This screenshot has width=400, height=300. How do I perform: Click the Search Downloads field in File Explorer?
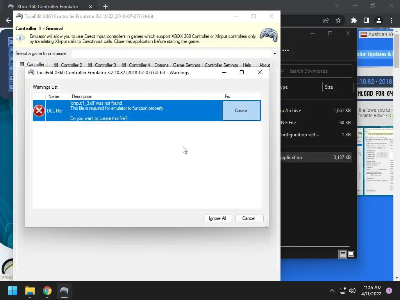(x=316, y=71)
